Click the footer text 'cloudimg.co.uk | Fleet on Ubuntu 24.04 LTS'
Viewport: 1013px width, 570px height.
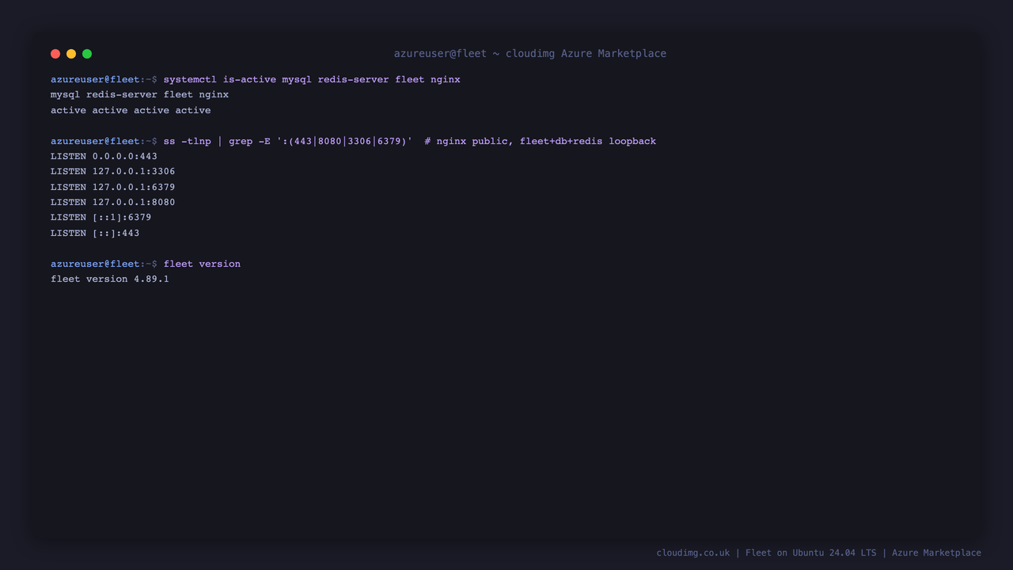766,553
